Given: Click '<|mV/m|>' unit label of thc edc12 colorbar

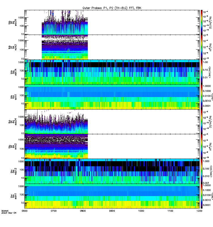Looking at the screenshot, I should (211, 171).
